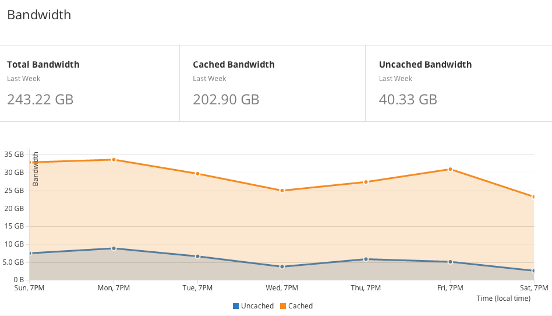Click the Uncached data point at Mon, 7PM

(x=114, y=248)
